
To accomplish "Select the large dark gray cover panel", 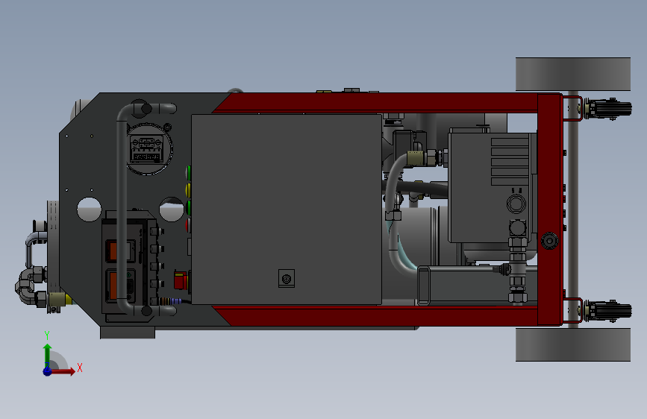I will pos(287,209).
